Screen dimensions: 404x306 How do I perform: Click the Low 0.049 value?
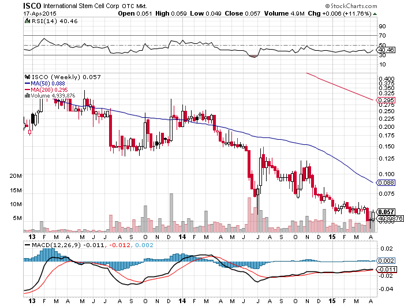click(x=205, y=13)
